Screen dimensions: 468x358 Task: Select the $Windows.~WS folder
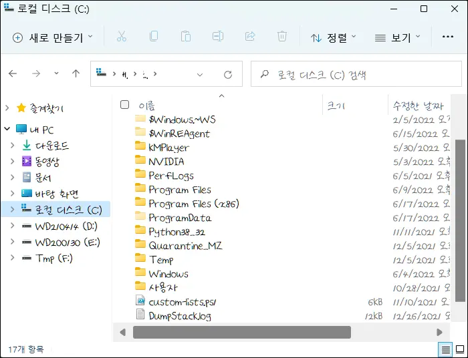(175, 120)
